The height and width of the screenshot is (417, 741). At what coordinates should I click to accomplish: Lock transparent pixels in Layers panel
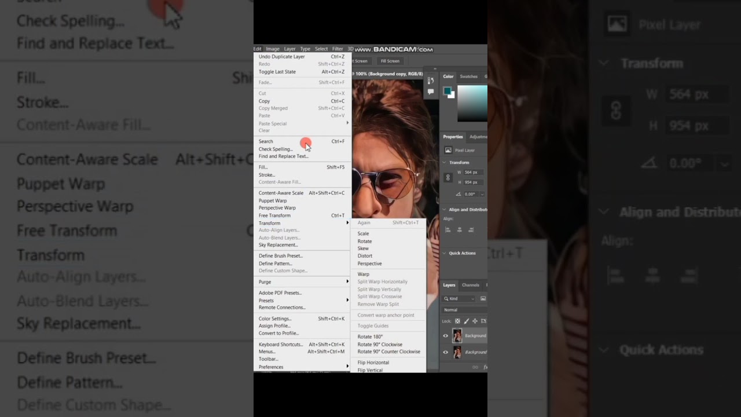click(457, 321)
